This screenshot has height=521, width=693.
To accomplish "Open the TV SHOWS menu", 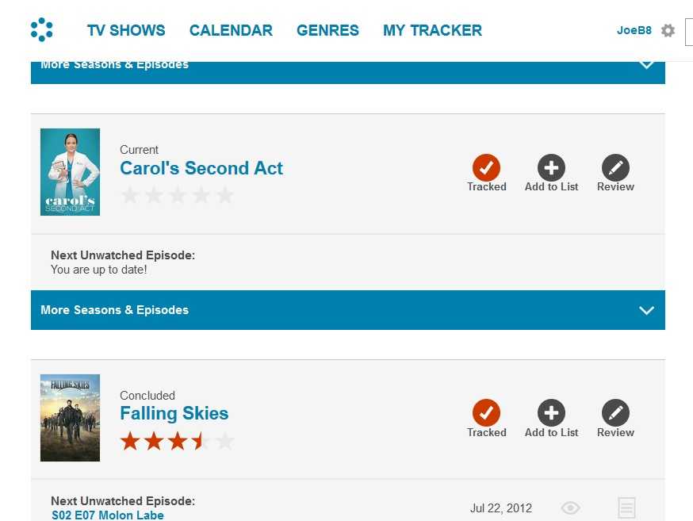I will click(x=126, y=31).
